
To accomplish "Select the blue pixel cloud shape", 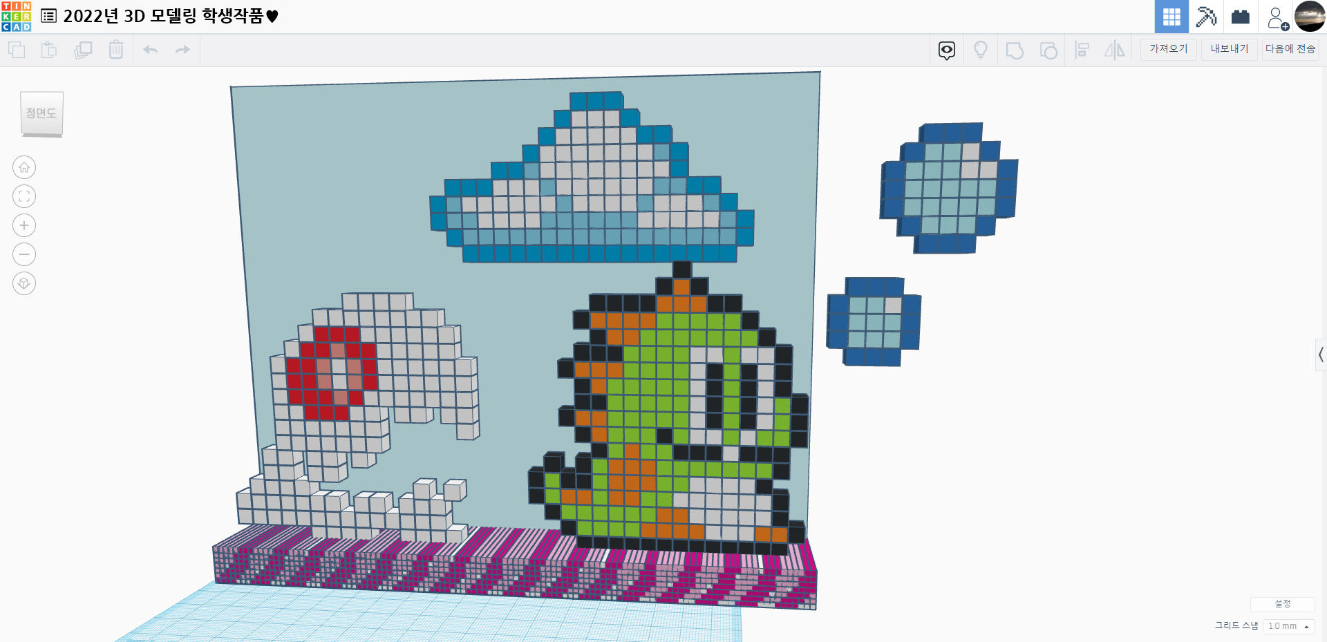I will coord(592,178).
